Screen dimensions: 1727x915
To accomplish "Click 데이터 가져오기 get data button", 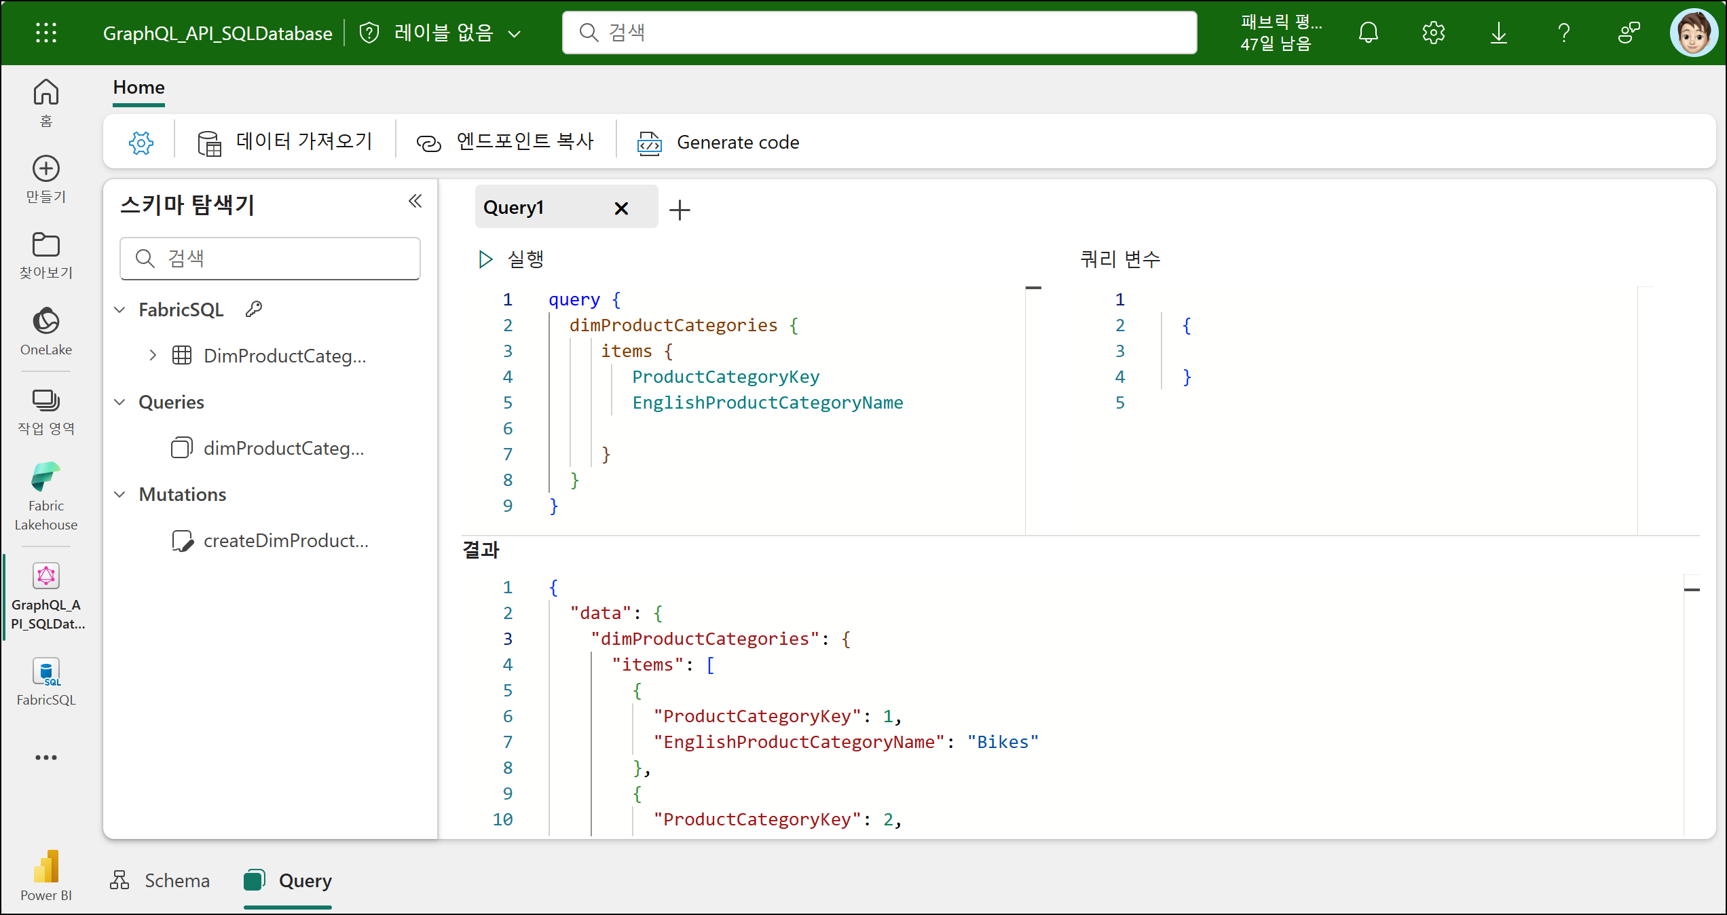I will point(285,142).
